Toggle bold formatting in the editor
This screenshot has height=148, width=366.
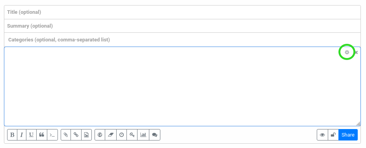pos(12,135)
